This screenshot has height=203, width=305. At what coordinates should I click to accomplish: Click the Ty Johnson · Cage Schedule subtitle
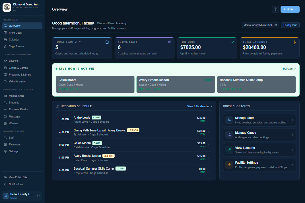91,135
